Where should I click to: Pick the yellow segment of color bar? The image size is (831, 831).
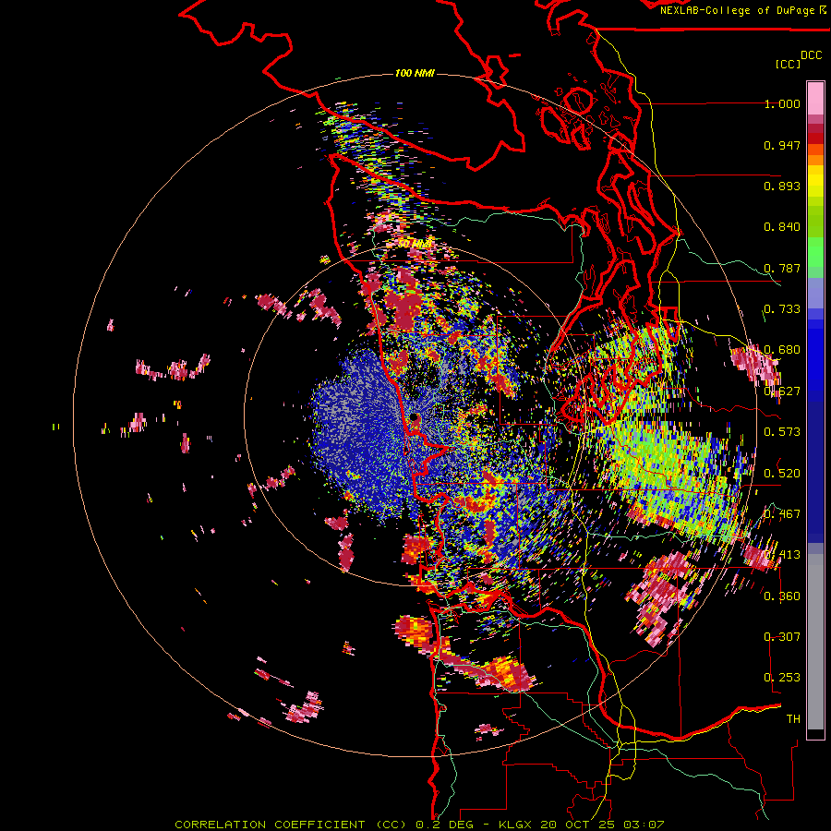click(x=815, y=181)
